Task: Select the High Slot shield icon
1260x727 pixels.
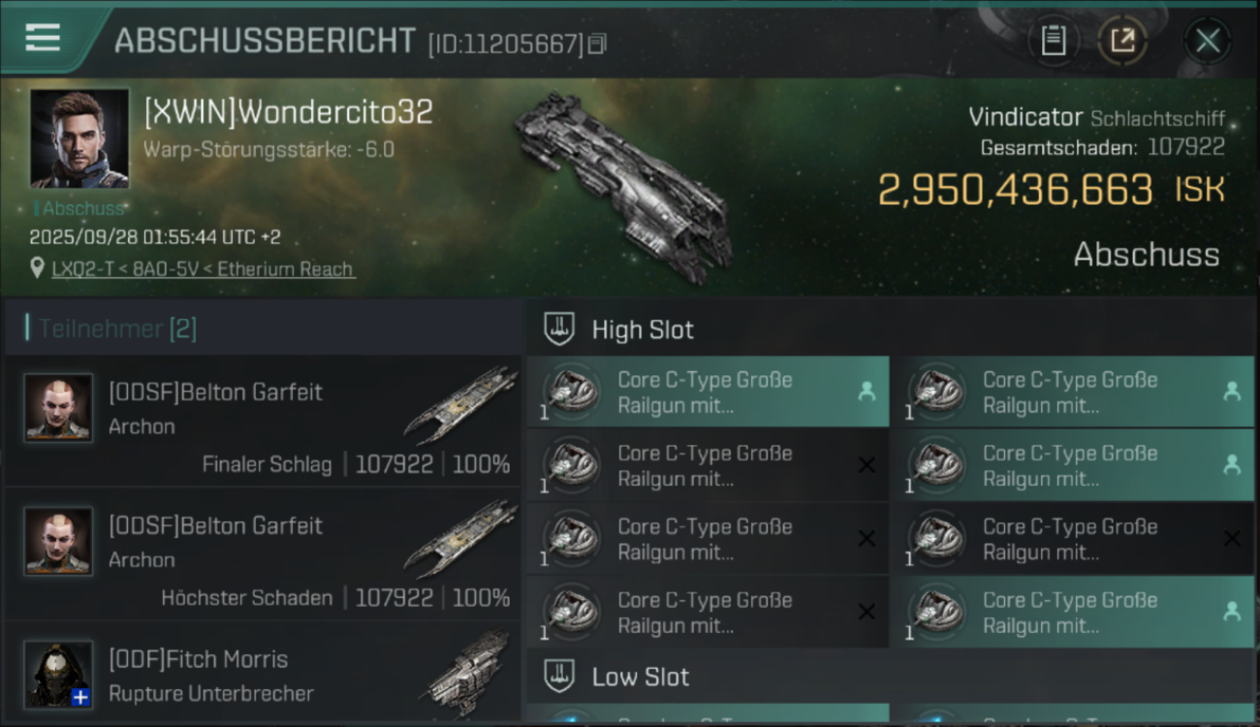Action: tap(559, 329)
